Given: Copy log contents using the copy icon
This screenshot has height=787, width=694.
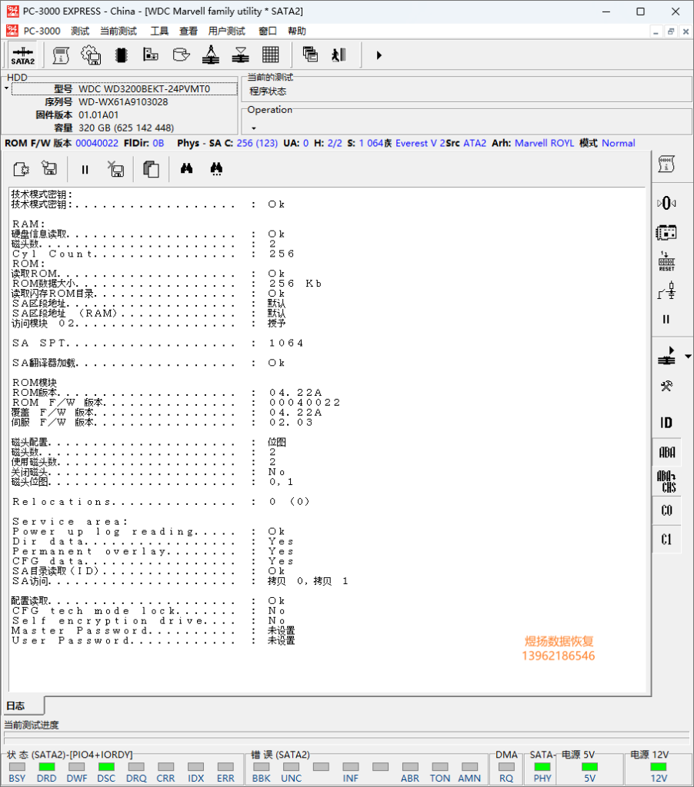Looking at the screenshot, I should click(x=151, y=169).
